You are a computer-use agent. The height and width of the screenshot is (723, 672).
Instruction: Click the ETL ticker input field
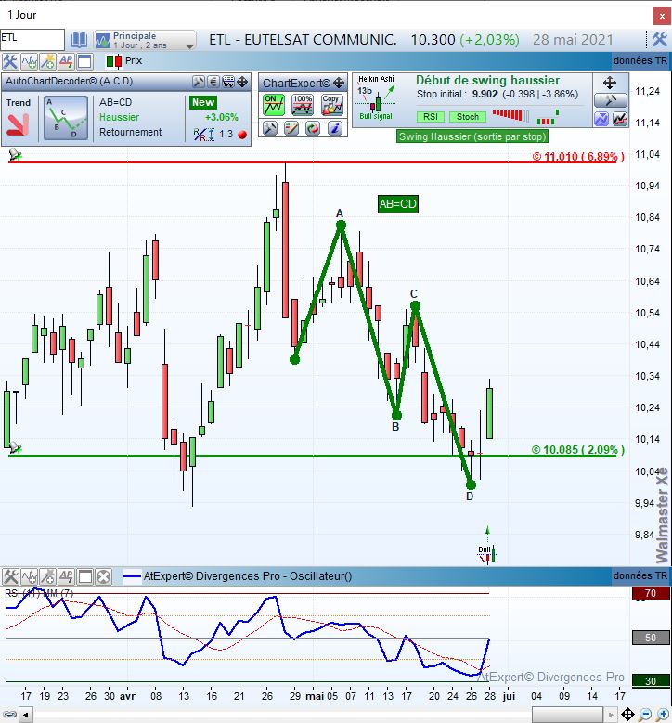click(32, 39)
